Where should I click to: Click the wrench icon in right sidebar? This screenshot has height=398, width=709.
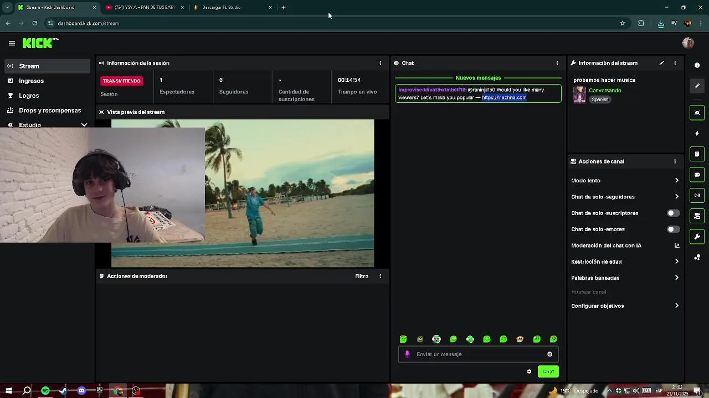pyautogui.click(x=697, y=237)
